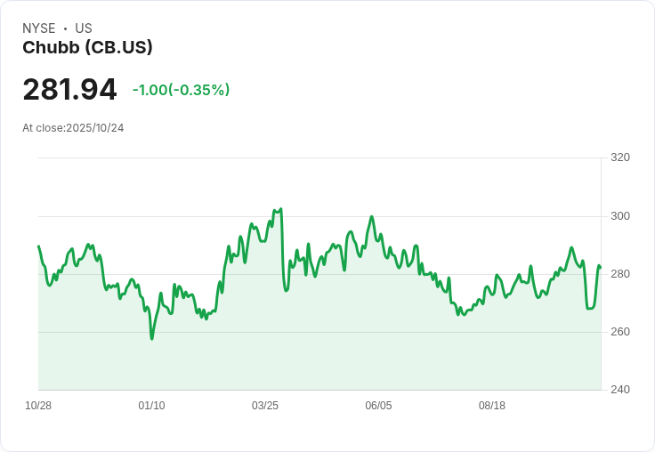This screenshot has width=655, height=452.
Task: Click the chart's lowest trough below 260
Action: 152,339
